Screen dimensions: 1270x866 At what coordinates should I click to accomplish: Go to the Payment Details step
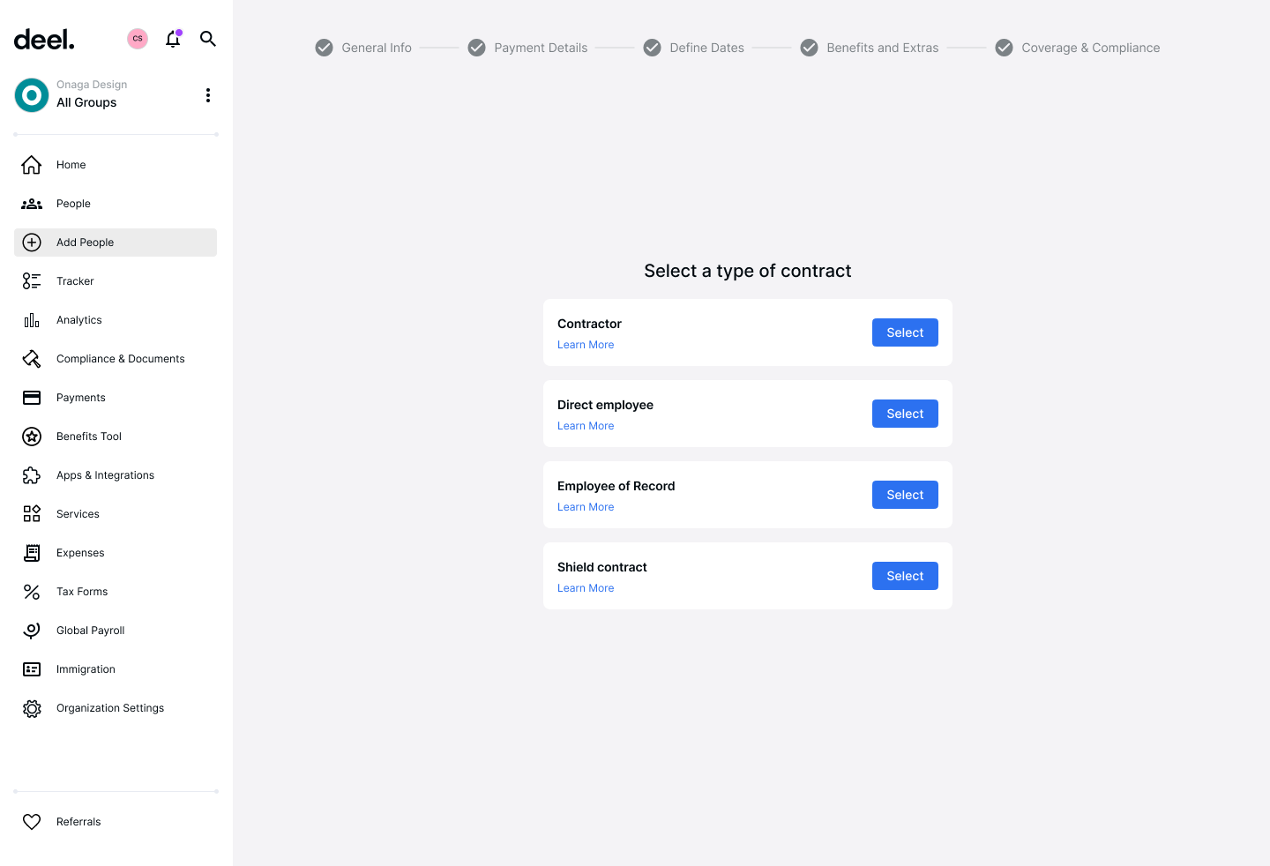[x=540, y=48]
